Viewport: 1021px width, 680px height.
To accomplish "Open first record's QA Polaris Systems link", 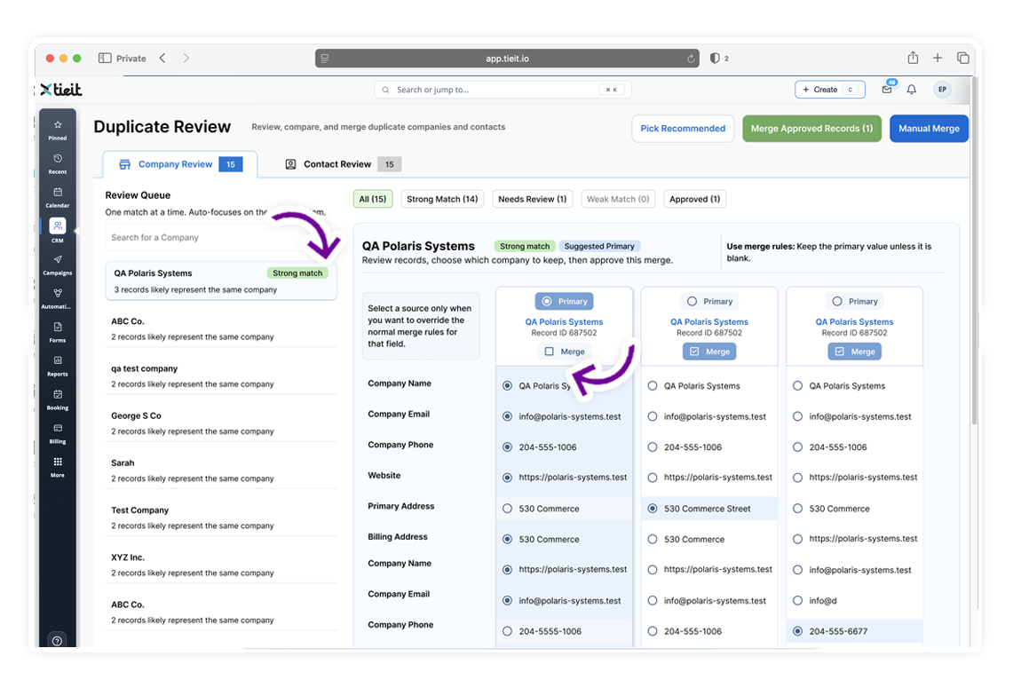I will (x=564, y=321).
